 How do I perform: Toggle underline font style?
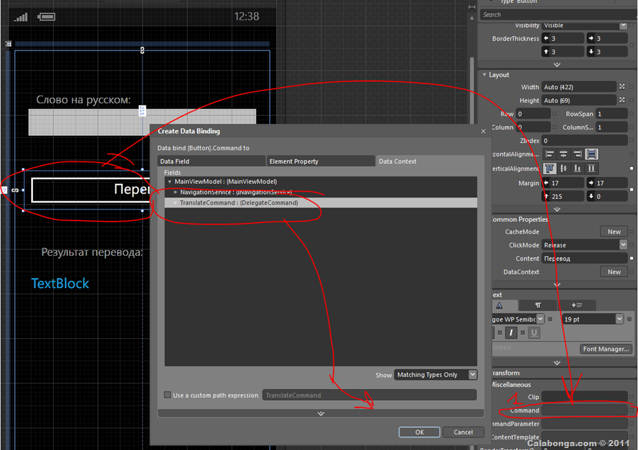tap(534, 332)
